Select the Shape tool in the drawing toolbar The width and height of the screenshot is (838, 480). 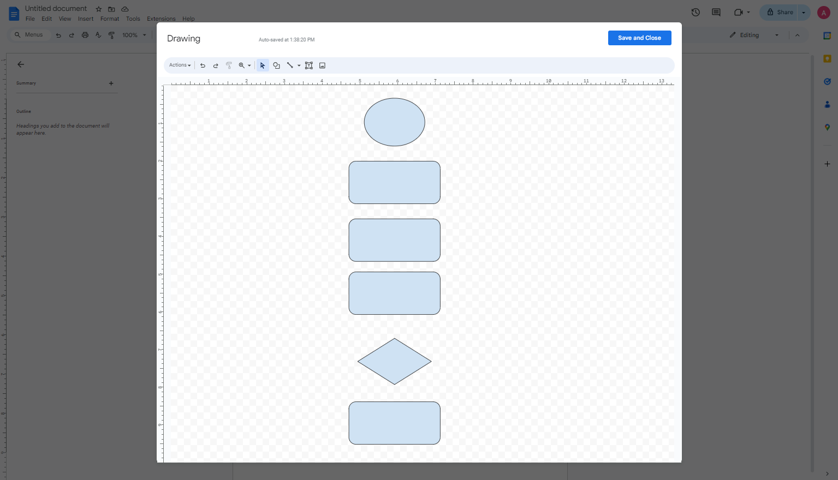(276, 65)
